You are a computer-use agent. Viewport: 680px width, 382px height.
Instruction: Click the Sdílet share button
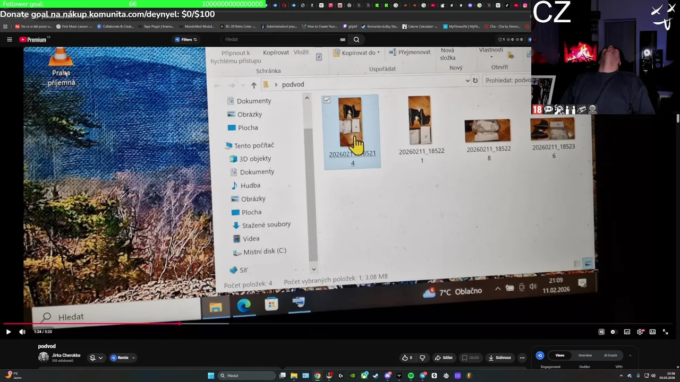(x=443, y=358)
